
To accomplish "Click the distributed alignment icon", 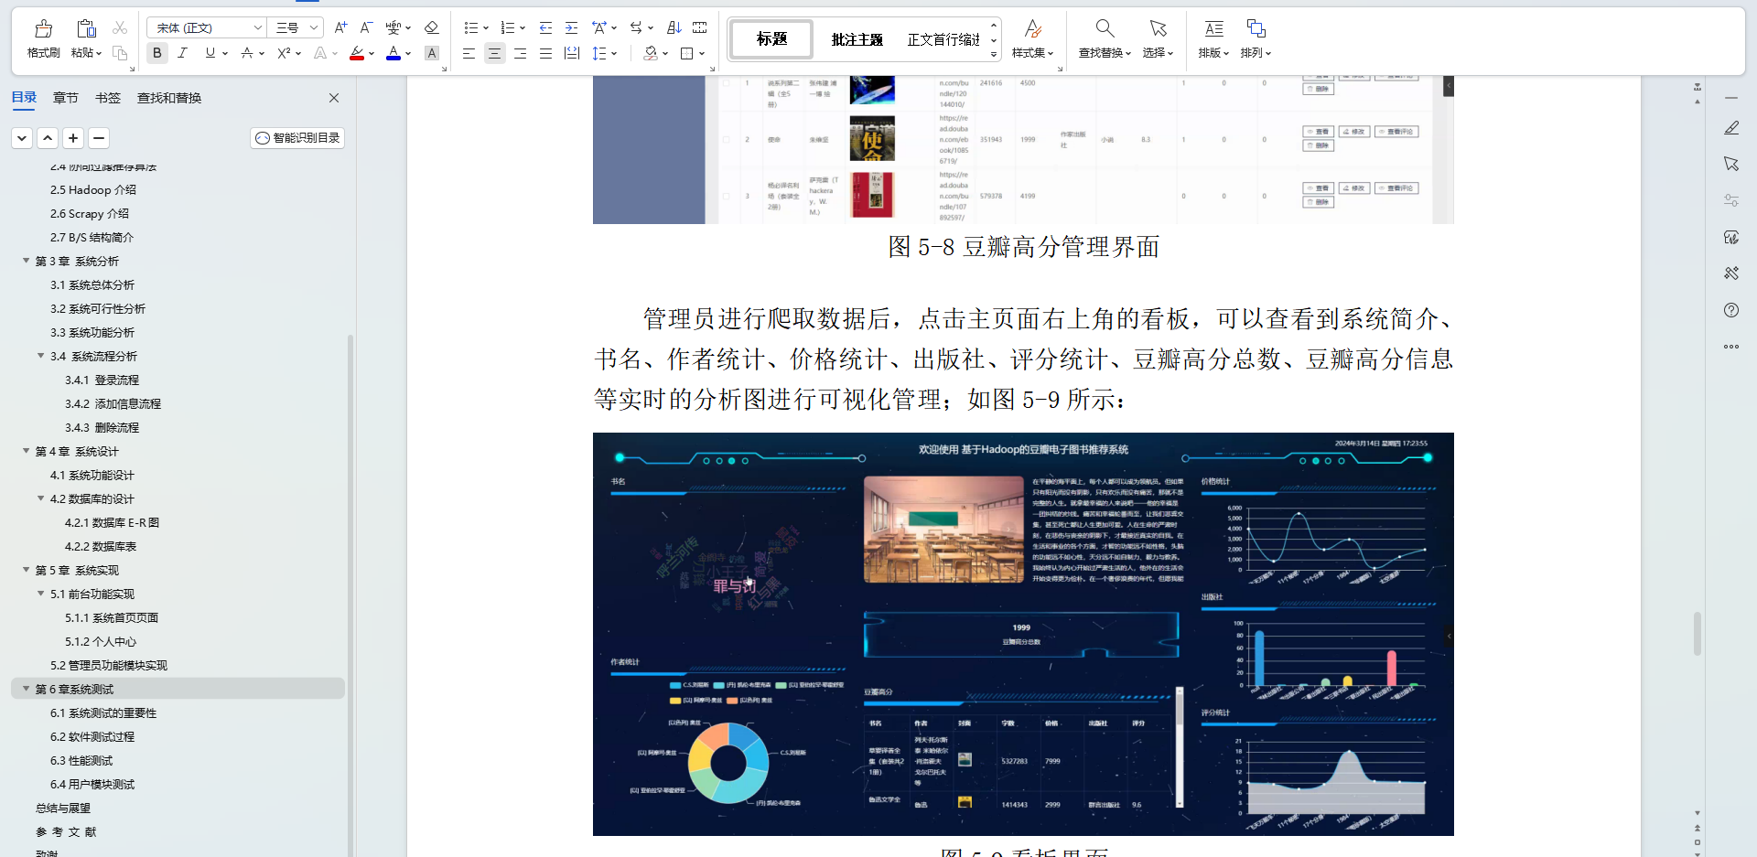I will click(x=572, y=54).
